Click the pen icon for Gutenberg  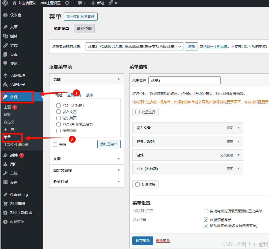click(x=5, y=195)
